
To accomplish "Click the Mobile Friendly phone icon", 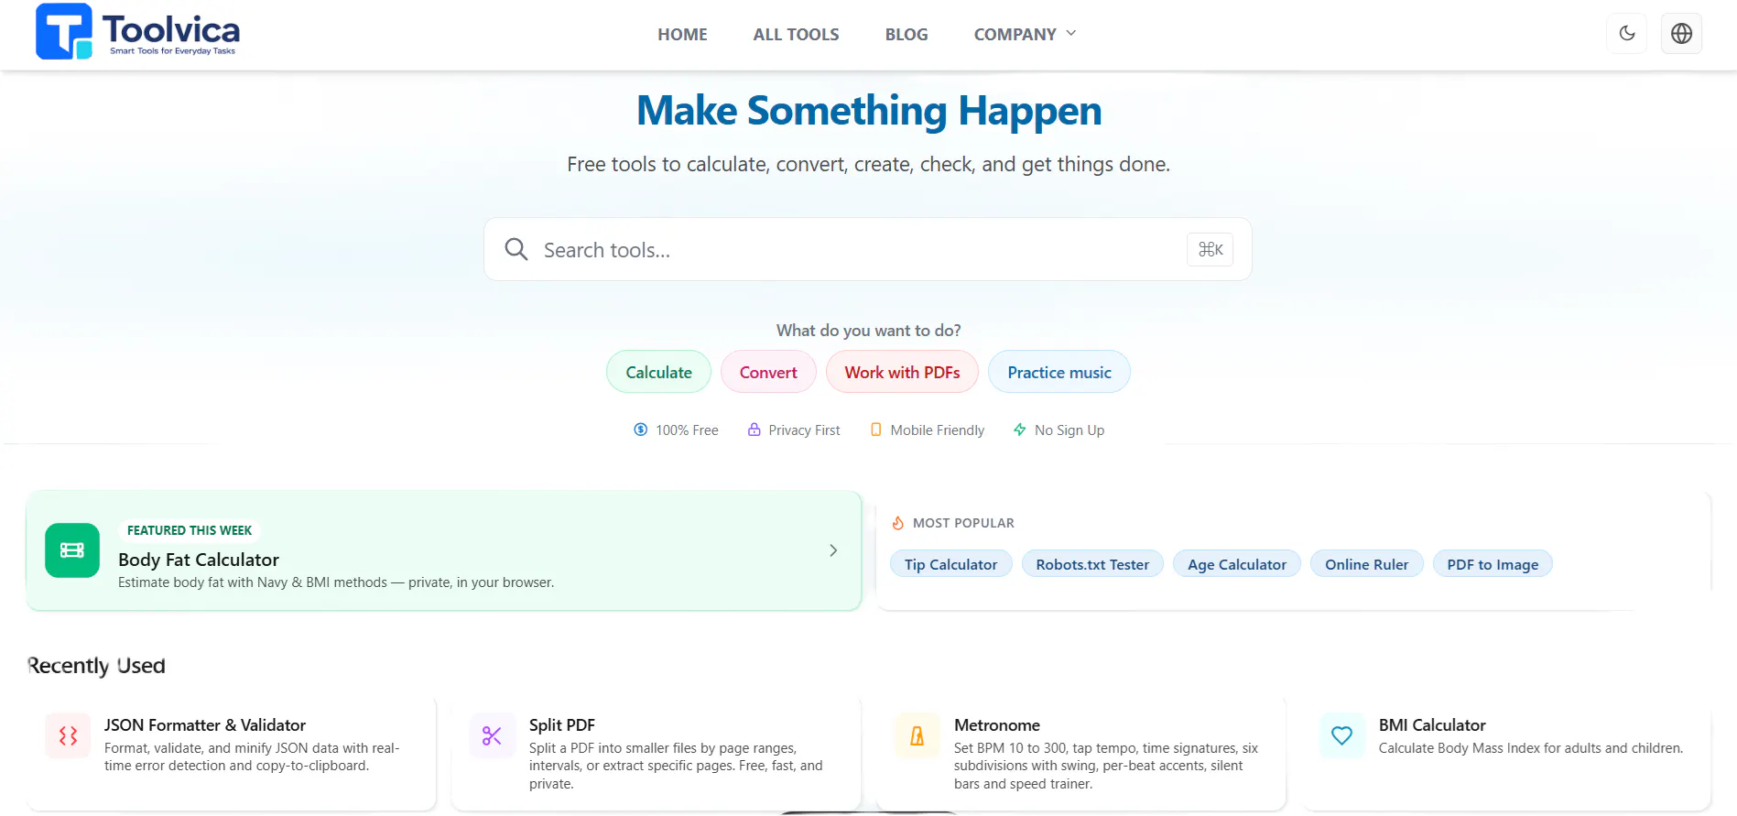I will pos(875,430).
